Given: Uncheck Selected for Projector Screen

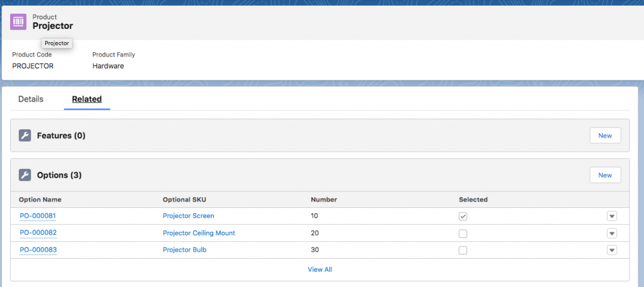Looking at the screenshot, I should [463, 216].
